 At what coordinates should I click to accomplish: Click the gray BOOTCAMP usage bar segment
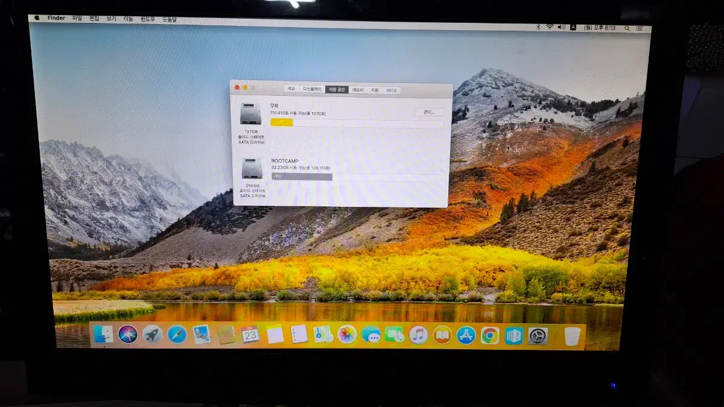point(302,177)
